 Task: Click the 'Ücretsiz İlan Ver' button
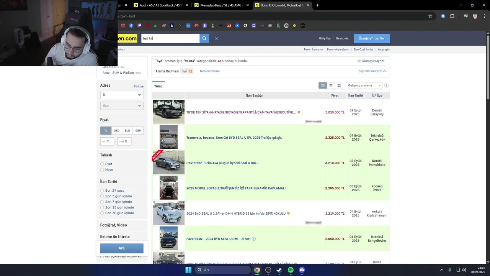pyautogui.click(x=372, y=38)
